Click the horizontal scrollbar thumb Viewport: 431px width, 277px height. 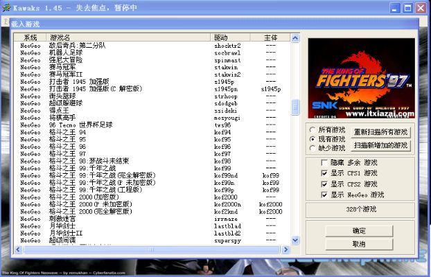(152, 249)
